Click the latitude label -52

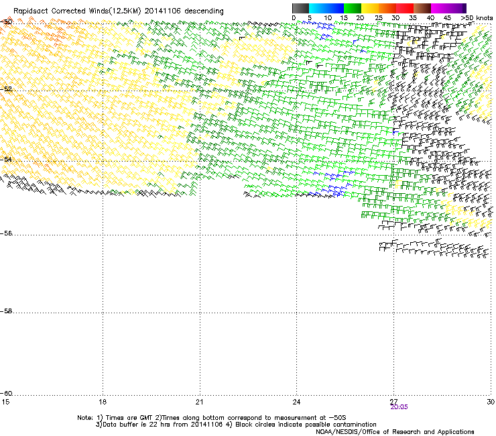6,89
